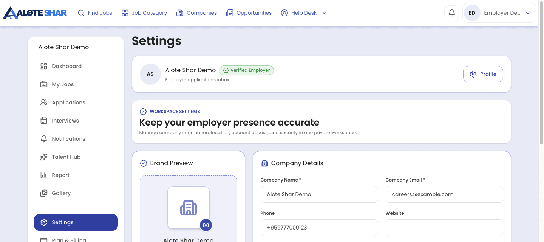Open Job Category menu item
Viewport: 544px width, 242px height.
click(144, 13)
